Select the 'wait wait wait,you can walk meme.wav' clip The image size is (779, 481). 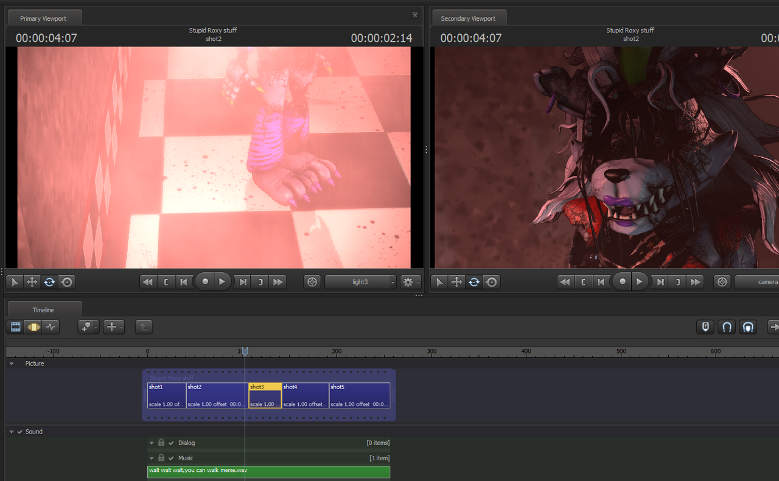268,472
